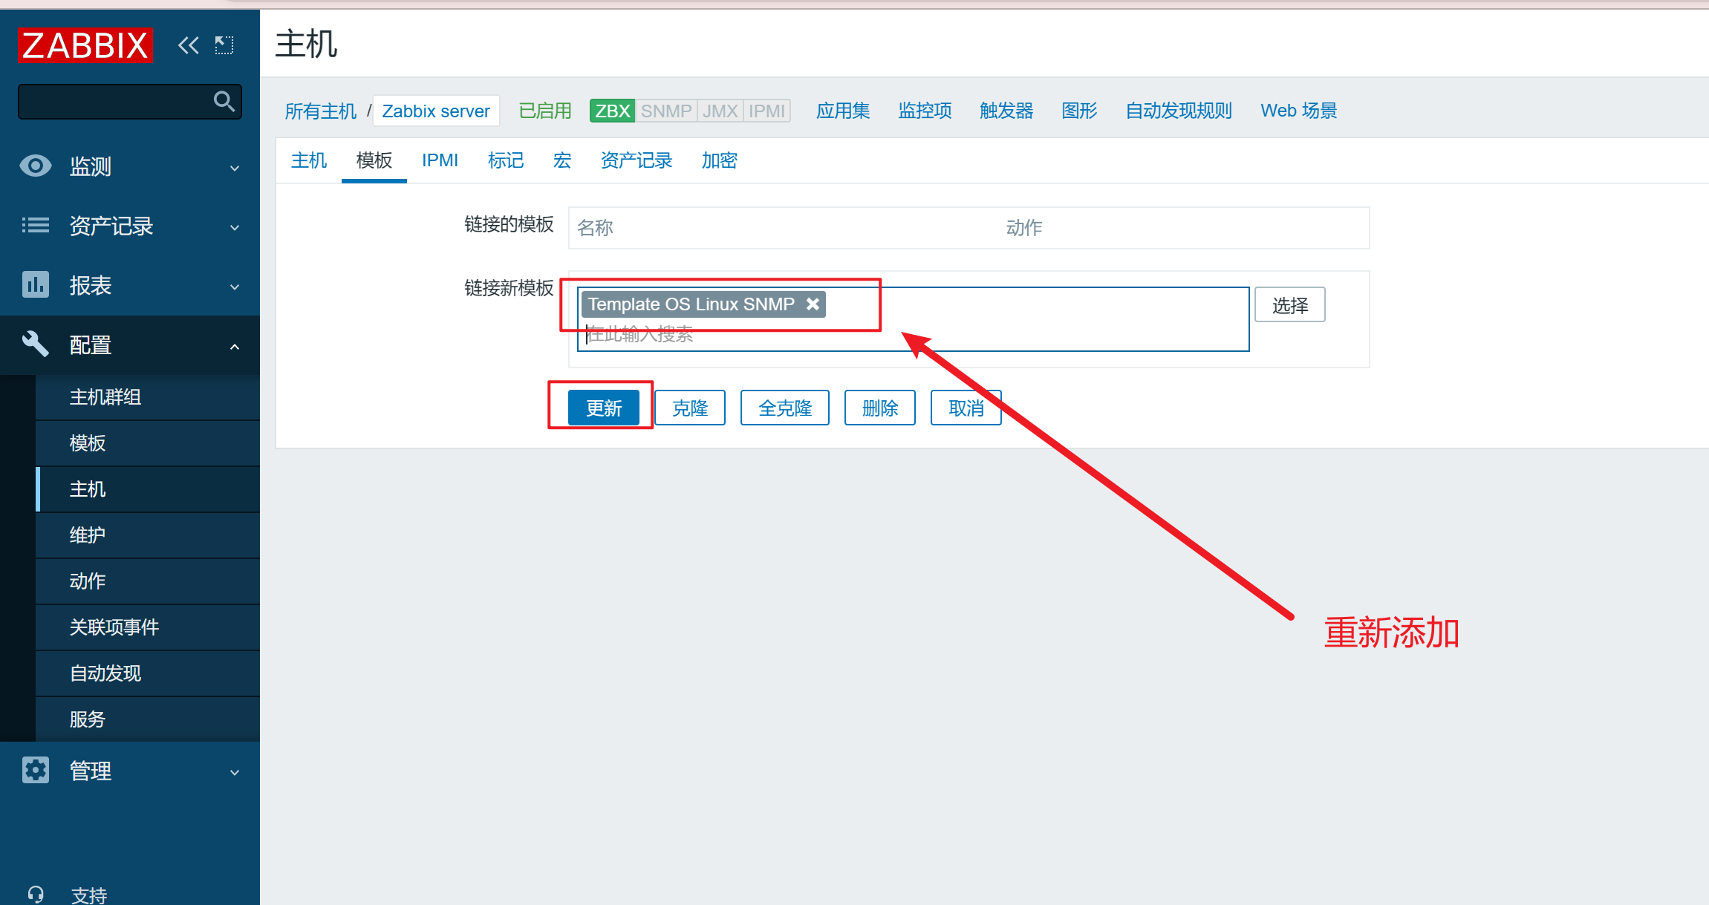Open 服务 in the sidebar
The width and height of the screenshot is (1709, 905).
point(148,719)
